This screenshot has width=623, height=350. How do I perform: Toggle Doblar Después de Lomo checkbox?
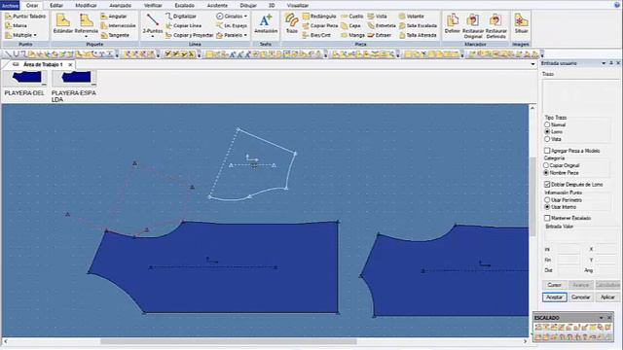pos(547,185)
